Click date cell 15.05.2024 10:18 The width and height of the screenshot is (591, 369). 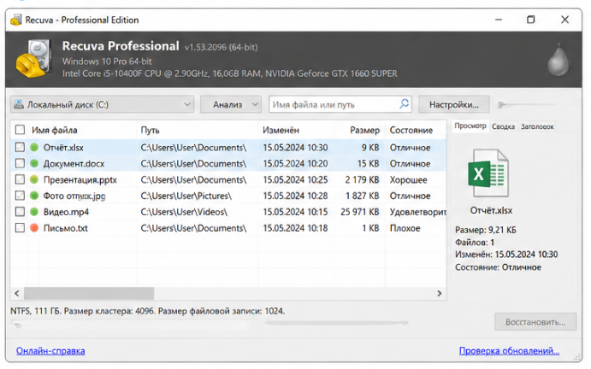[295, 228]
